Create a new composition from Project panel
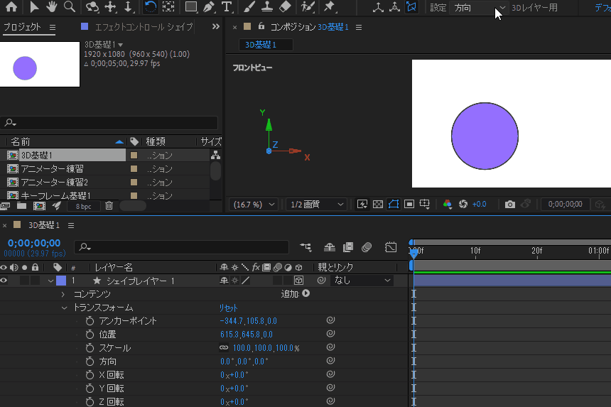 39,206
